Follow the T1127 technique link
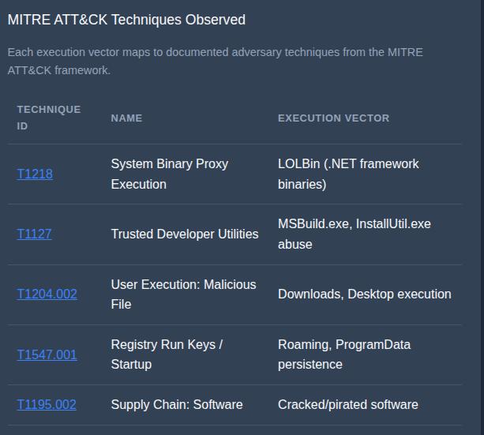 (x=34, y=234)
